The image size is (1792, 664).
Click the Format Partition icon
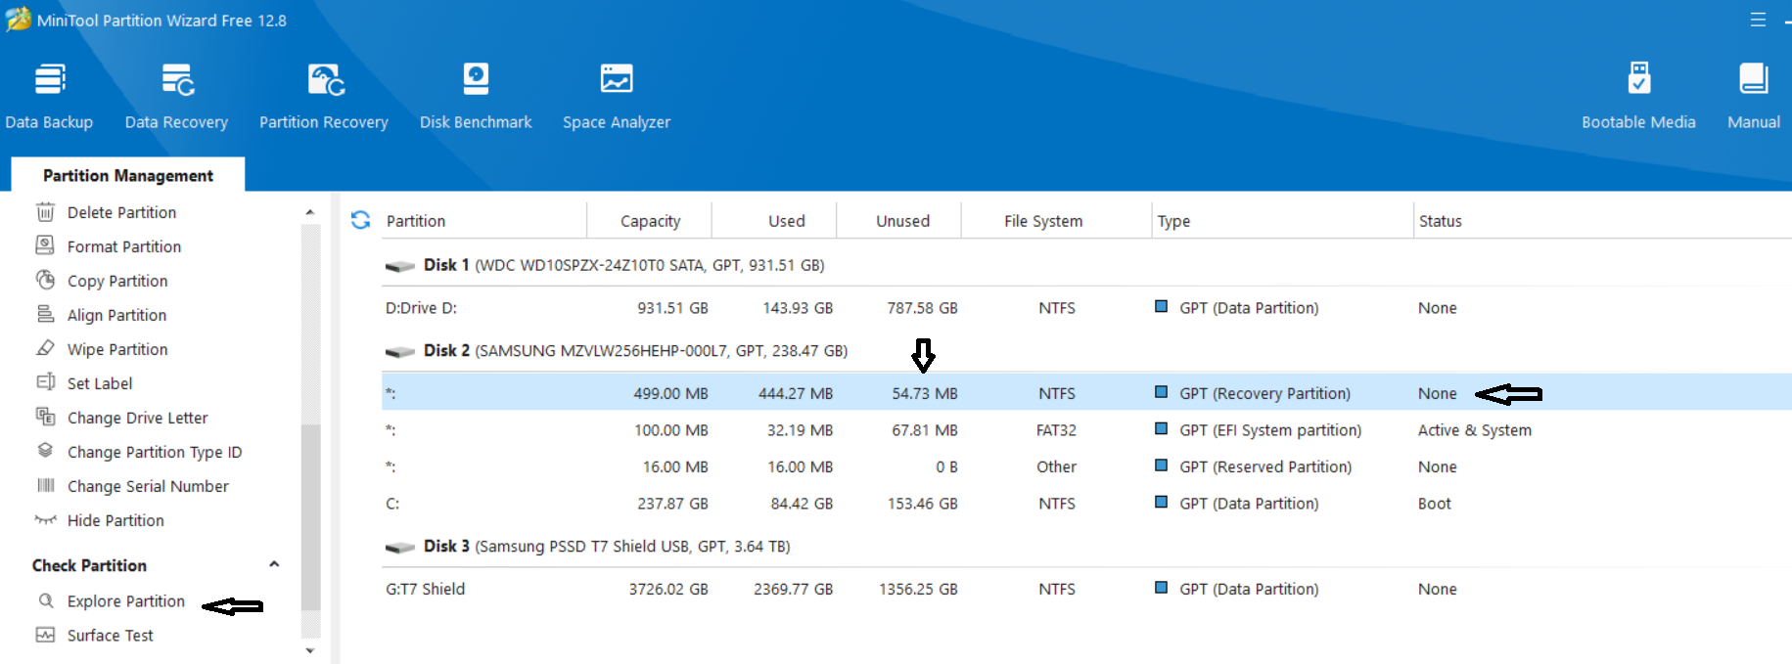point(45,245)
